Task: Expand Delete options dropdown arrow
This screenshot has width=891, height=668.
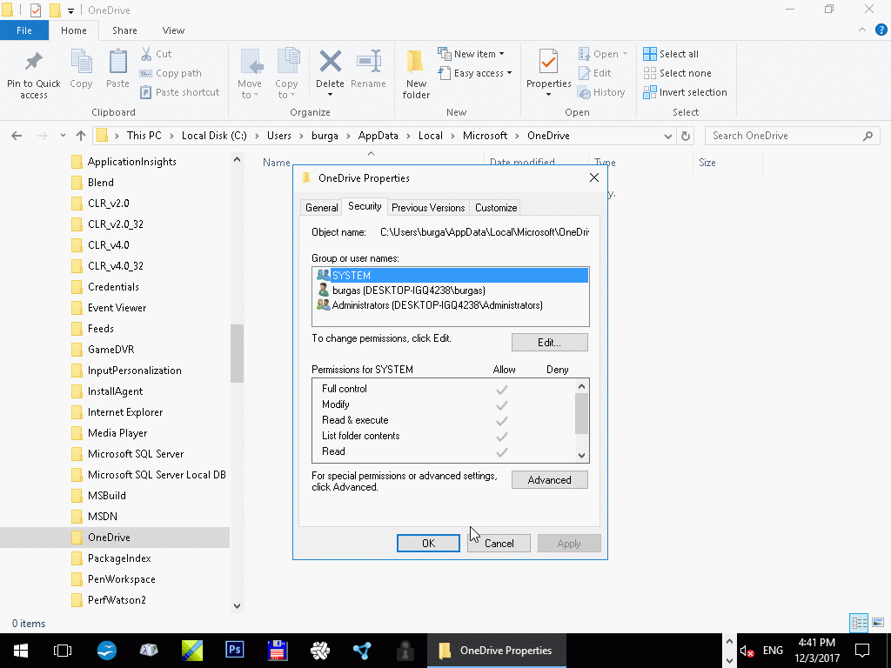Action: tap(330, 95)
